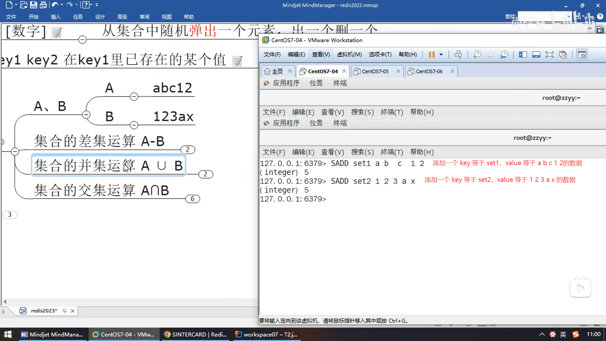Toggle VMware thumbnail bar view icon
This screenshot has height=341, width=606.
coord(536,54)
